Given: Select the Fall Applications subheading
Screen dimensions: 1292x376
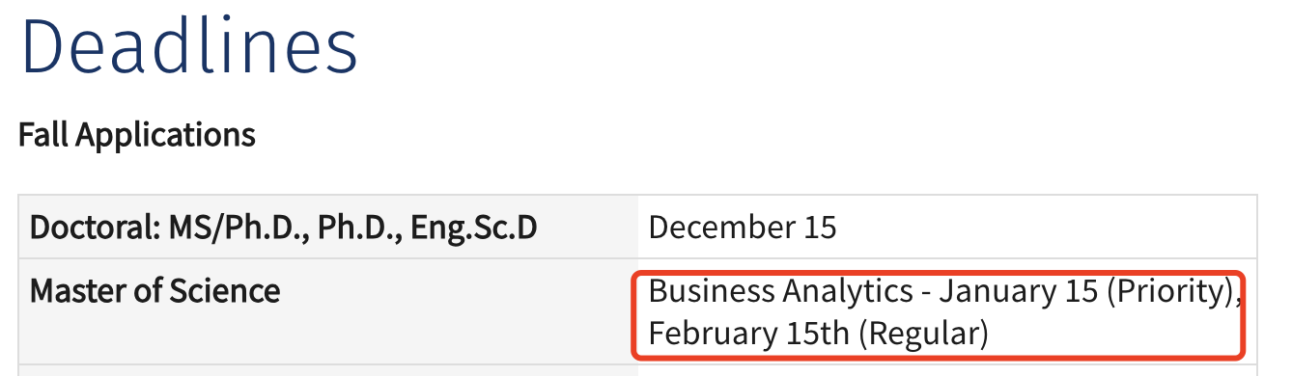Looking at the screenshot, I should (x=137, y=135).
